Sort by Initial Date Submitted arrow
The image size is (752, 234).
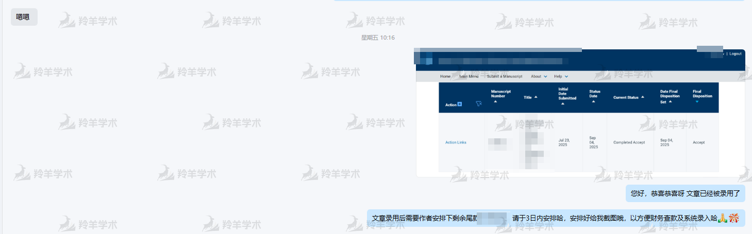562,104
